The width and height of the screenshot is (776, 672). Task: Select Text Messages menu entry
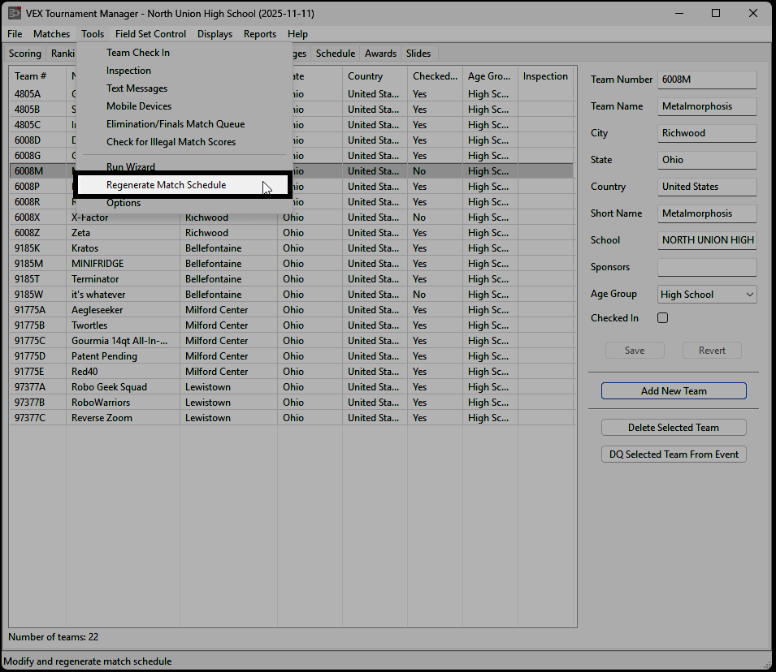tap(184, 88)
